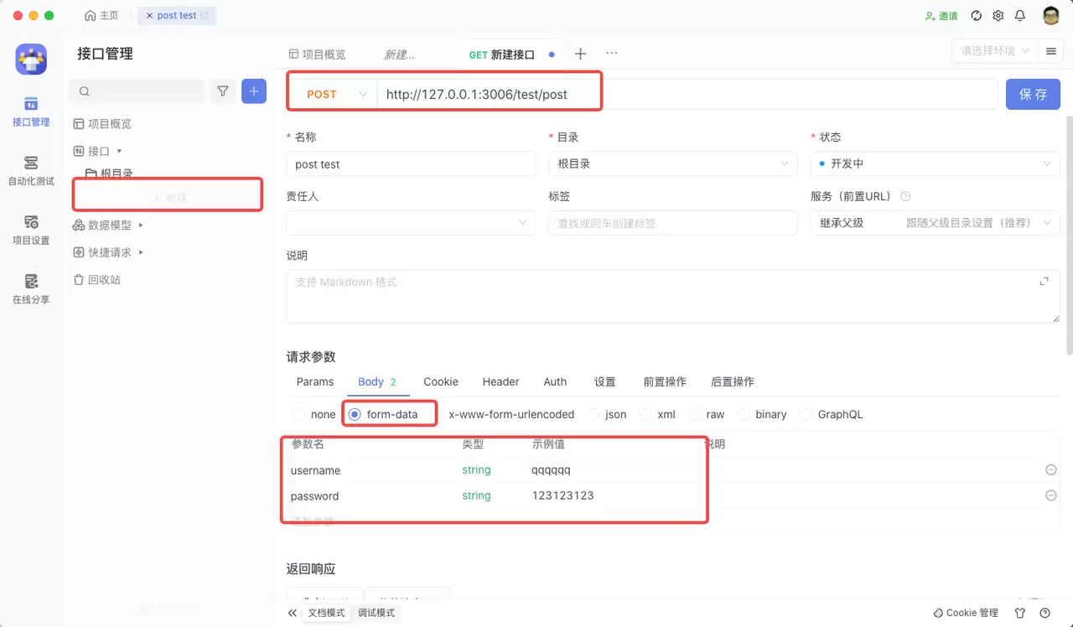The height and width of the screenshot is (627, 1073).
Task: Open the notifications bell
Action: coord(1020,16)
